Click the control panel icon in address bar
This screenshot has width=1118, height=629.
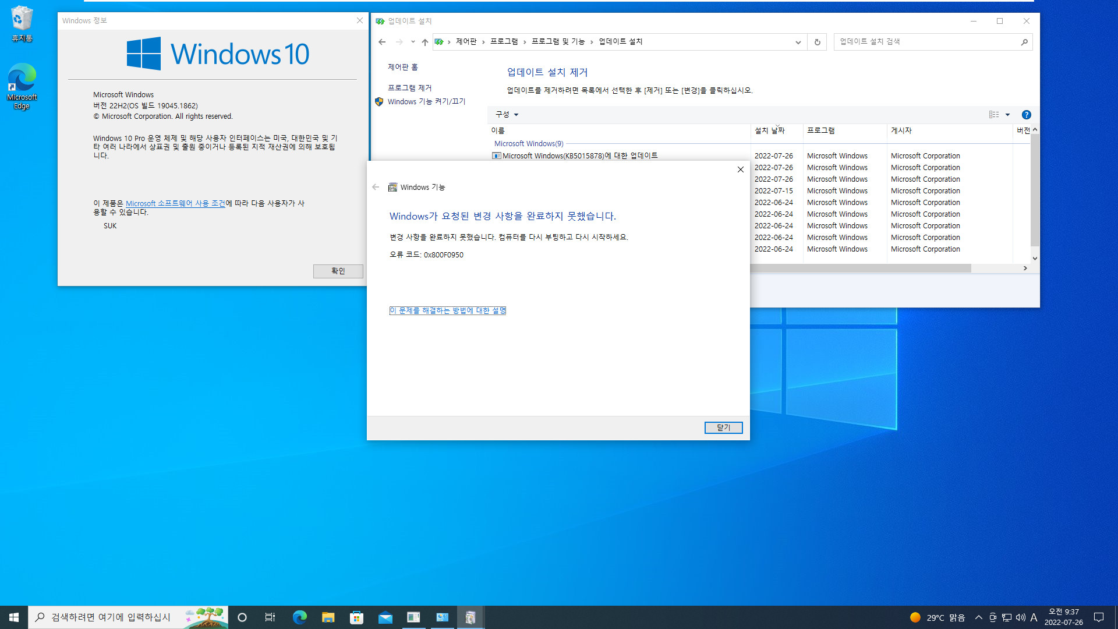point(439,42)
